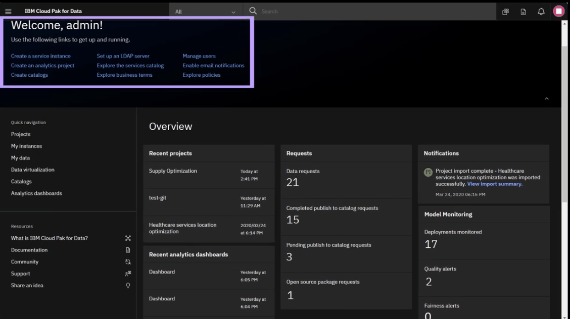Click the search magnifier icon
This screenshot has height=319, width=570.
253,11
